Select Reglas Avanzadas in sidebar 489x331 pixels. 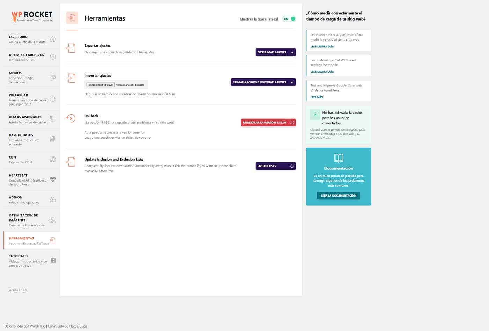pos(32,120)
